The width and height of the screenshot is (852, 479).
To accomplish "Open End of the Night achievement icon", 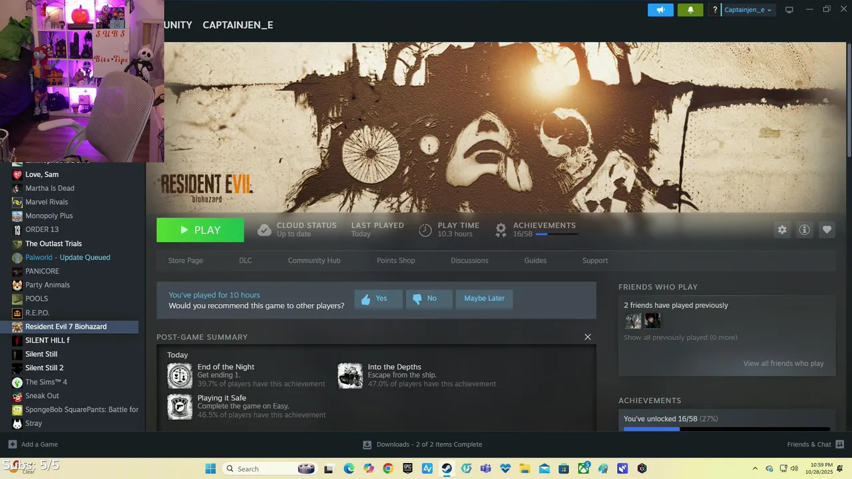I will point(180,376).
